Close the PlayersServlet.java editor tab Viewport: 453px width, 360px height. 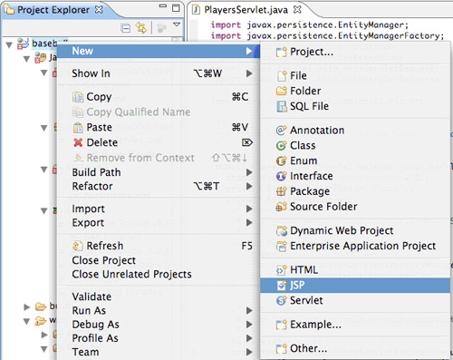coord(297,10)
